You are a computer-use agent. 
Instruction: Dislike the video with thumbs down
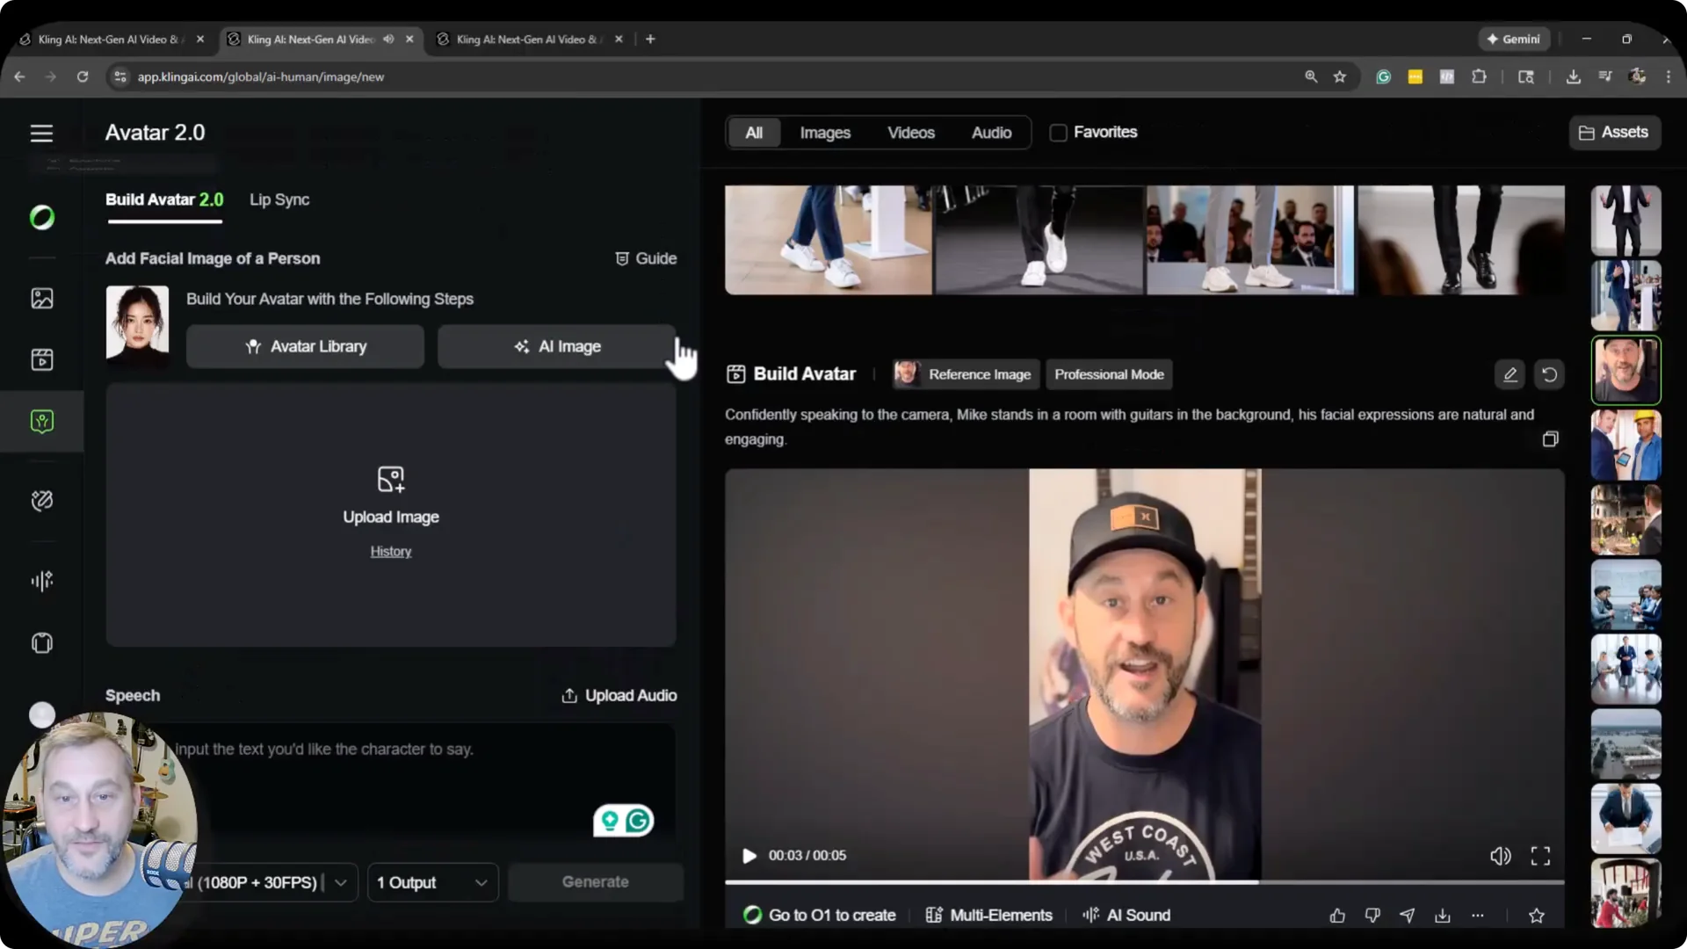(x=1372, y=916)
